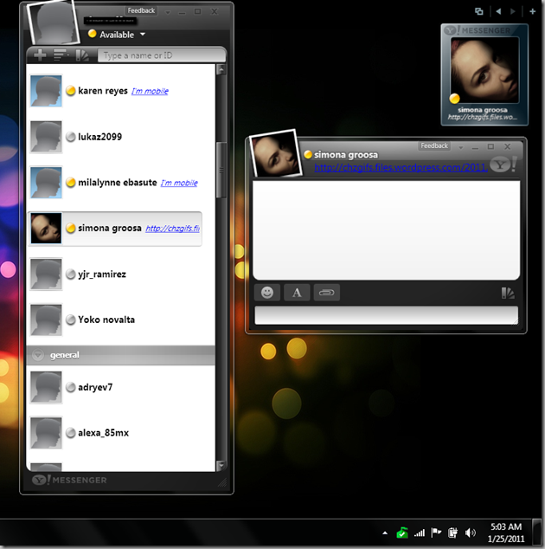
Task: Click Feedback in the contact list window
Action: point(141,11)
